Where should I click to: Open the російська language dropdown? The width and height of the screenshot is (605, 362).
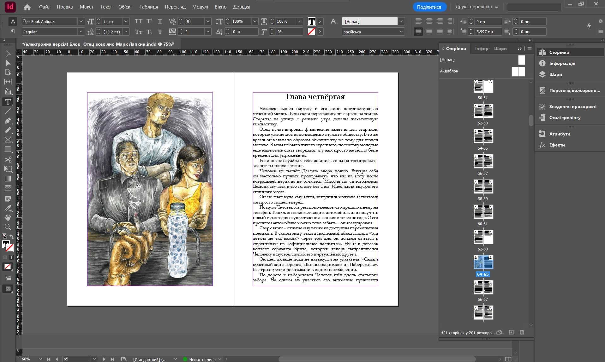401,32
